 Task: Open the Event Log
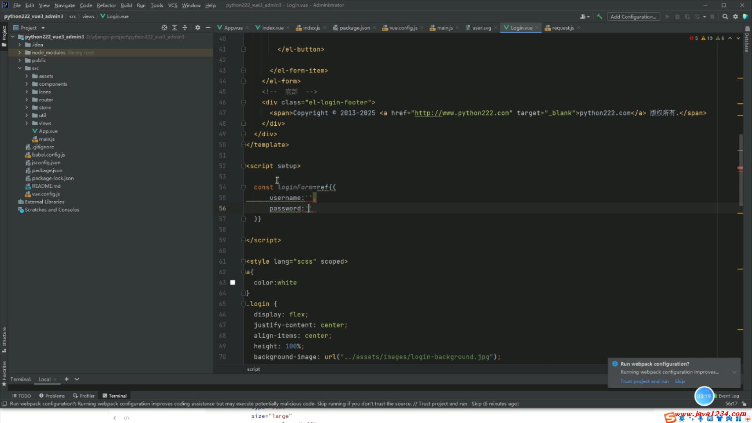point(728,396)
